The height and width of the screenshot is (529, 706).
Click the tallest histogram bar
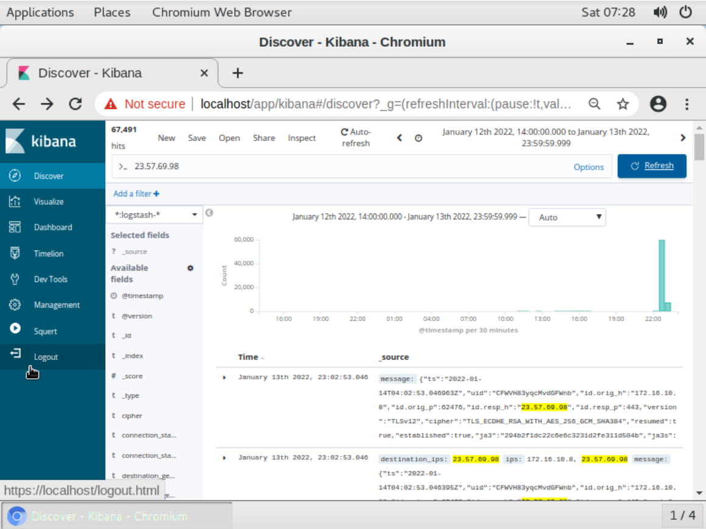(x=662, y=275)
